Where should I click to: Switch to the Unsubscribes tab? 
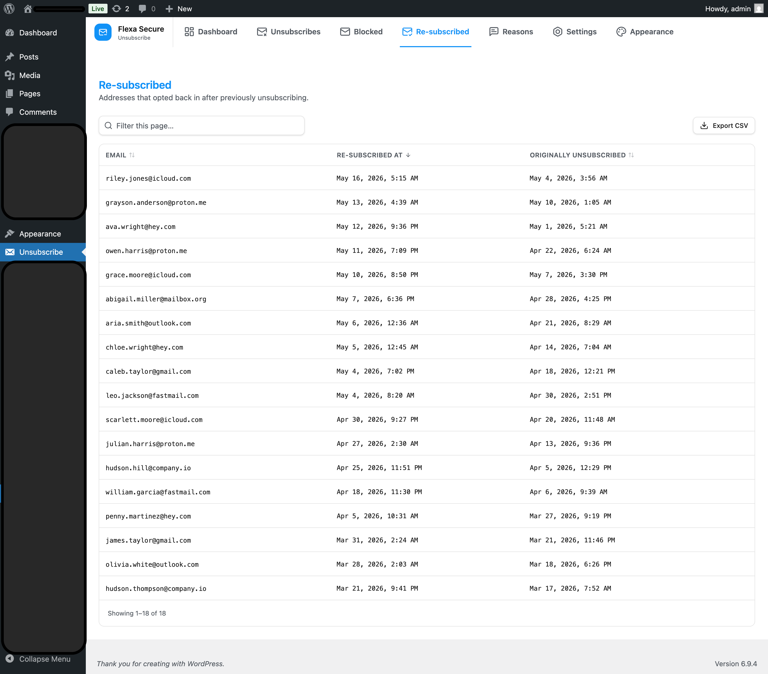point(289,32)
